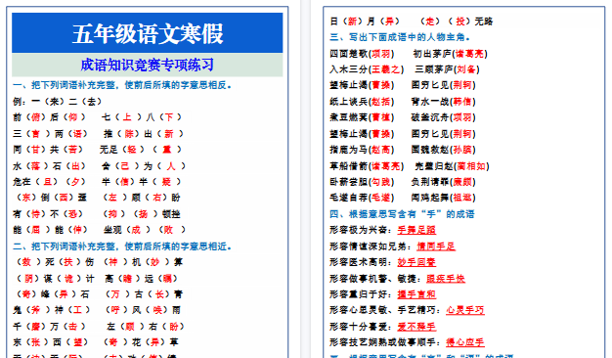Select the entry '煮豆燃萁(曹植)'

point(362,117)
